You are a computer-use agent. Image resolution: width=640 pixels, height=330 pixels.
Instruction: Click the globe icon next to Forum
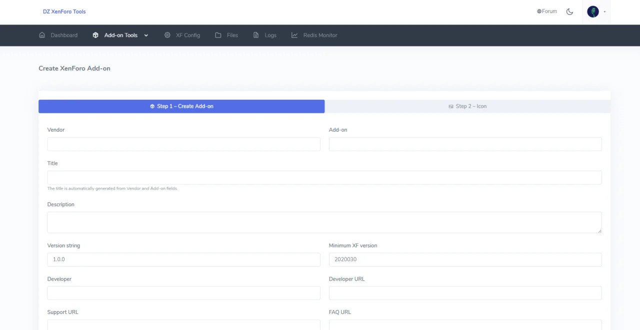539,11
